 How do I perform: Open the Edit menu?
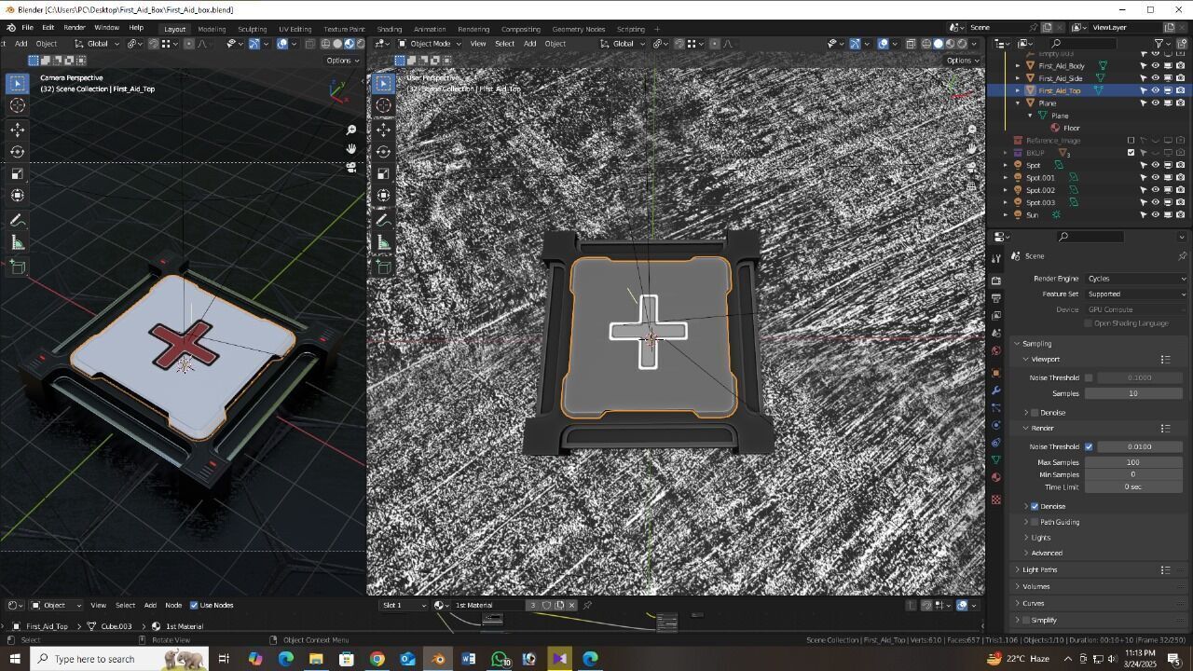(x=48, y=28)
